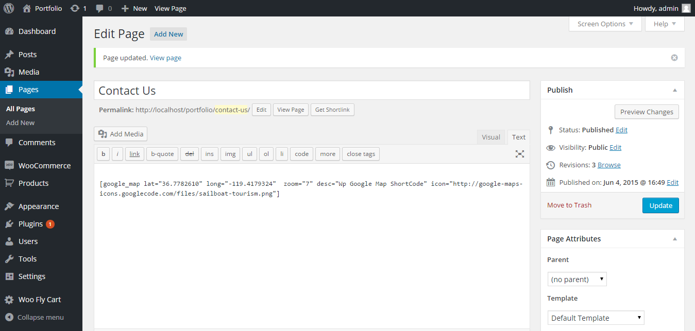Open All Pages submenu item

click(21, 109)
